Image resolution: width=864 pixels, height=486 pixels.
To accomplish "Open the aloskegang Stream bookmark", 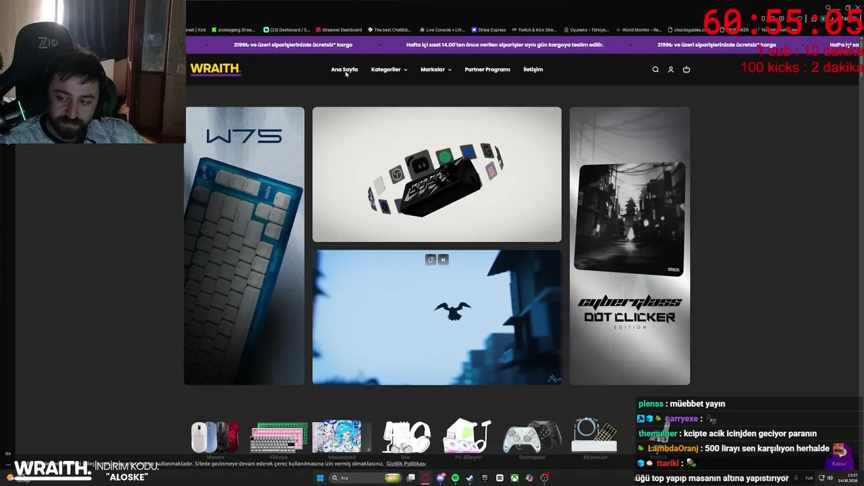I will pos(233,30).
